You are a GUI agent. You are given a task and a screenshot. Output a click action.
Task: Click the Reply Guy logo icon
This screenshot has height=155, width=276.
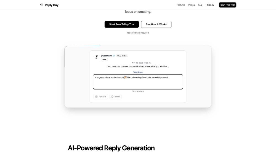pos(42,5)
